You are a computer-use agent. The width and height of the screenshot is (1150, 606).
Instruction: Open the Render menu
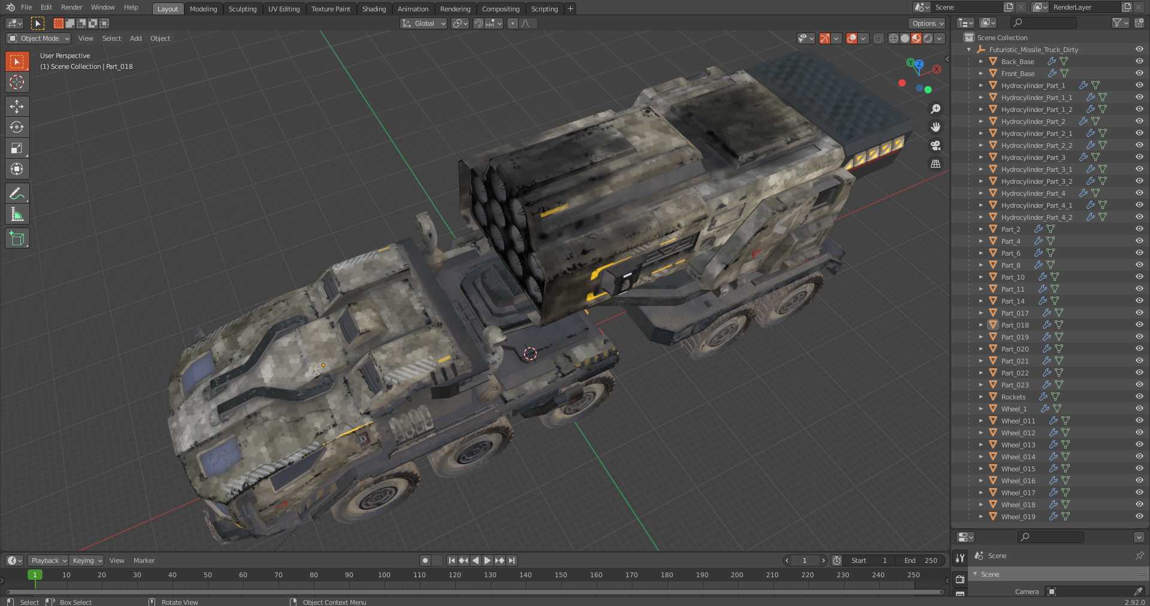coord(71,7)
